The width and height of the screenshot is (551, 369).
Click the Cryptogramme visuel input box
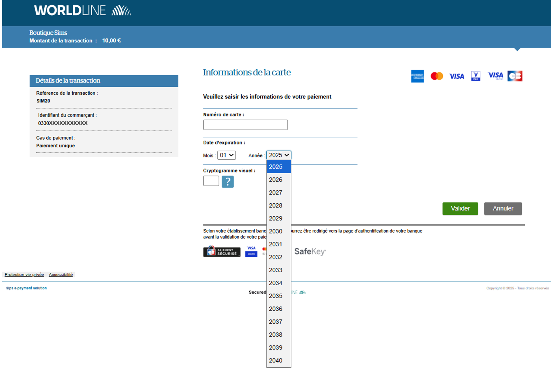coord(211,181)
